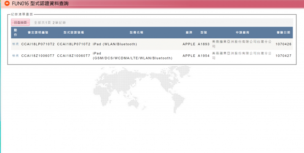Click the 審驗日期 column header
The image size is (304, 153).
283,32
